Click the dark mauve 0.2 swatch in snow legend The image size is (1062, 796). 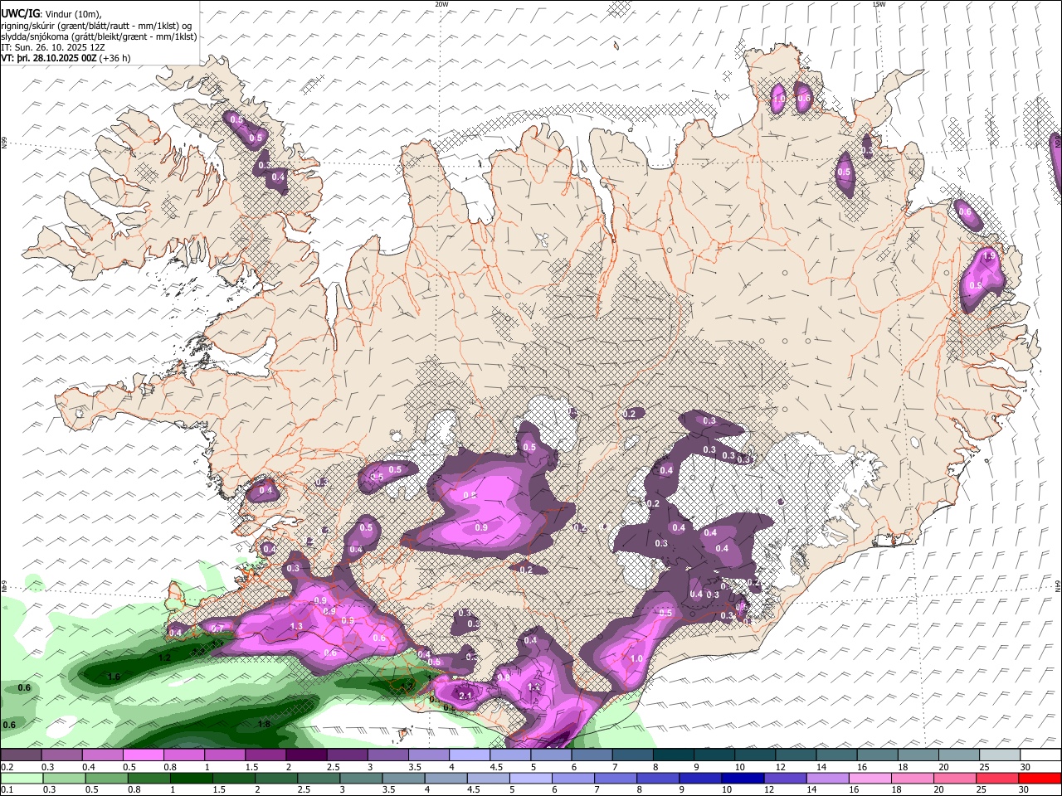(21, 755)
